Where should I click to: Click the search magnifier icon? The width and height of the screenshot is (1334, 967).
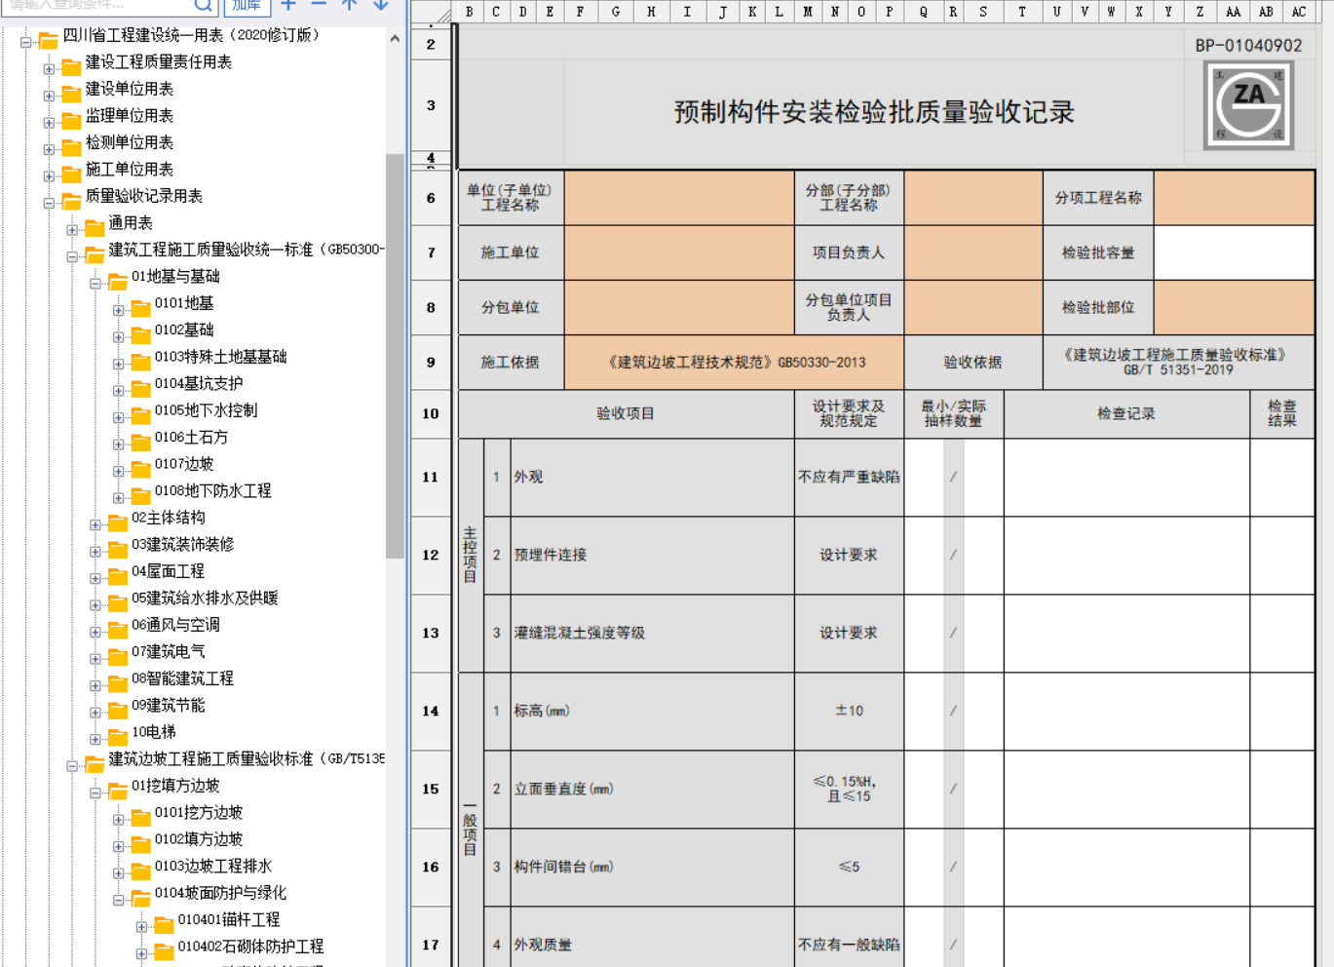click(x=203, y=5)
